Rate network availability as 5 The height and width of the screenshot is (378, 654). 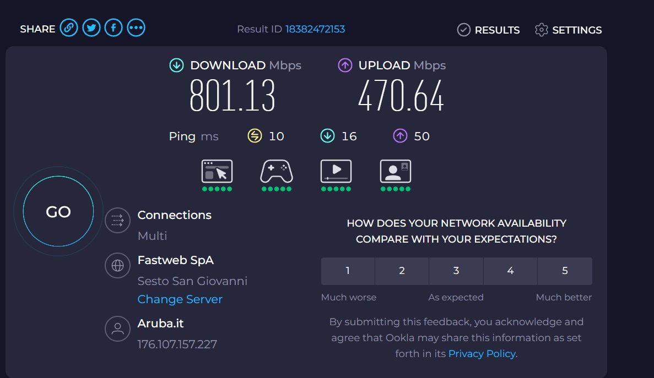(565, 271)
